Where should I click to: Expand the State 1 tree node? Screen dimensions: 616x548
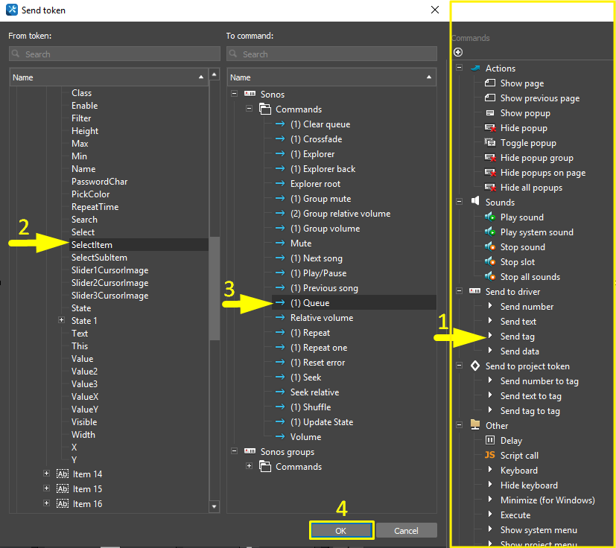pyautogui.click(x=61, y=320)
